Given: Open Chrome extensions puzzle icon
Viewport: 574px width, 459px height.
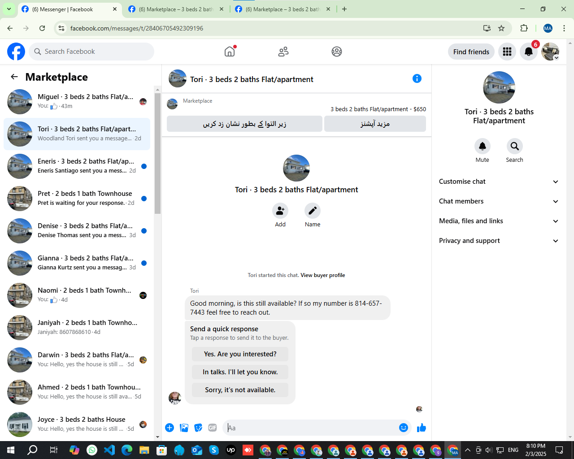Looking at the screenshot, I should pyautogui.click(x=524, y=28).
